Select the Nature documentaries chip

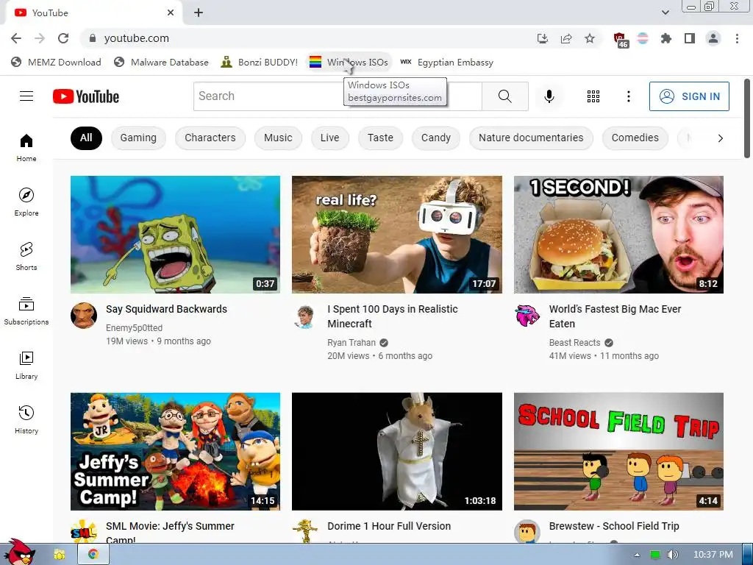pyautogui.click(x=531, y=138)
